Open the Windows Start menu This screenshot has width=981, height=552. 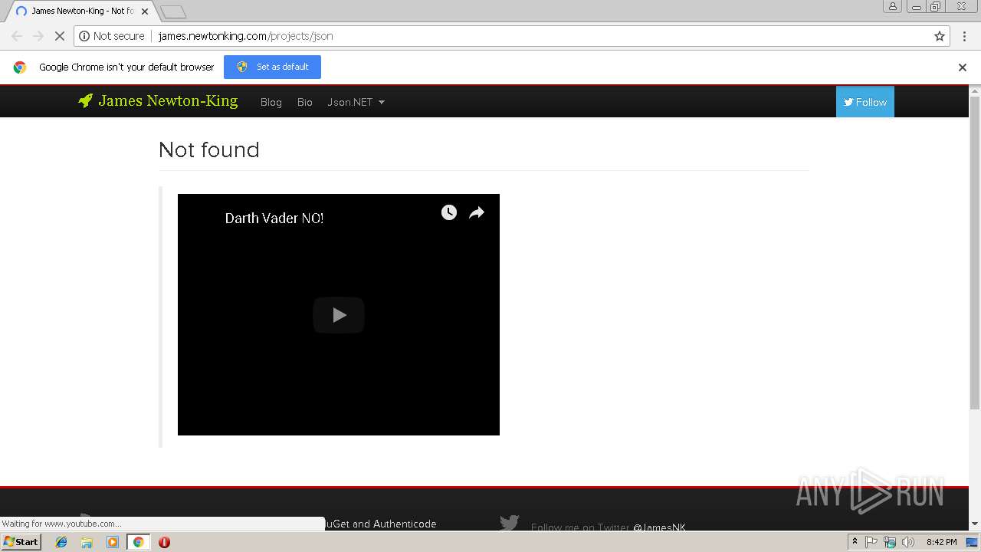(x=21, y=542)
